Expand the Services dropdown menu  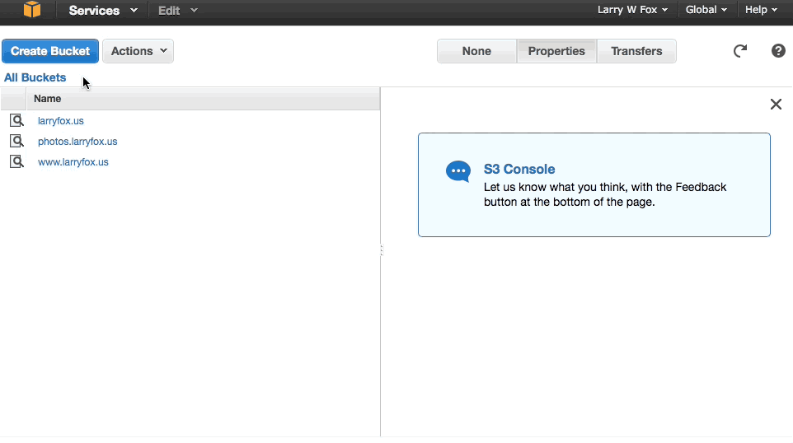pos(102,11)
